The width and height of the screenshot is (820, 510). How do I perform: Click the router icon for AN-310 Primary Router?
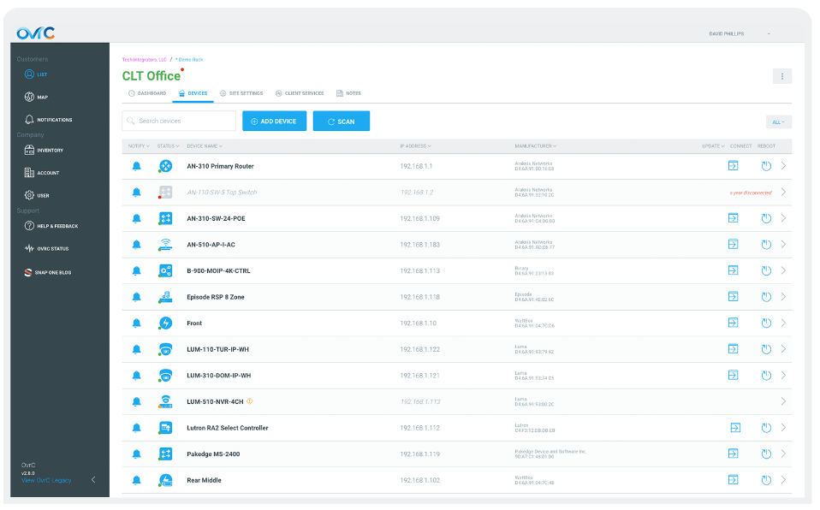click(x=165, y=166)
